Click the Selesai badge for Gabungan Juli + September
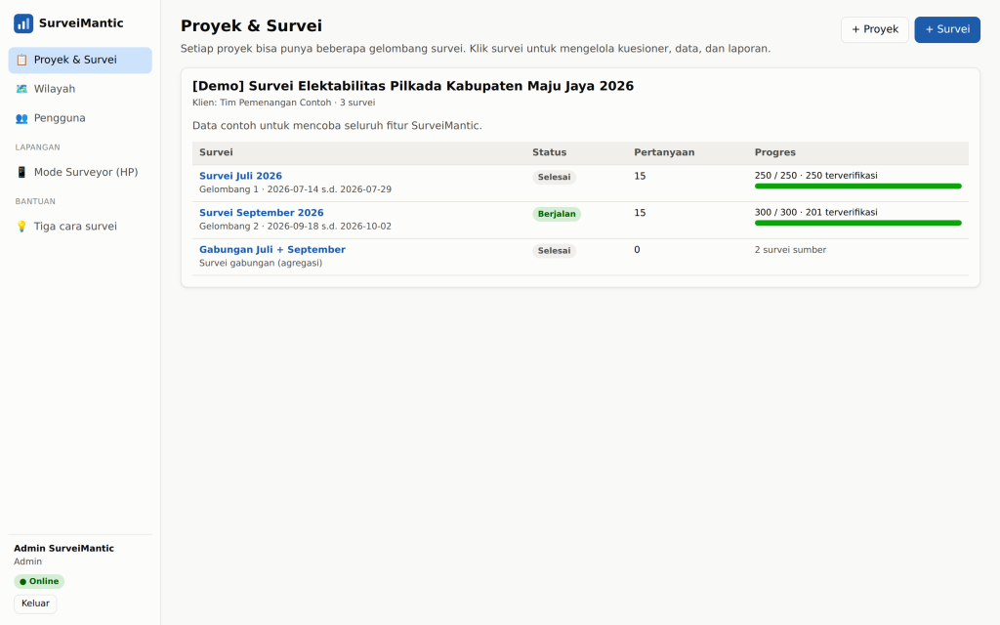The width and height of the screenshot is (1000, 625). point(555,251)
